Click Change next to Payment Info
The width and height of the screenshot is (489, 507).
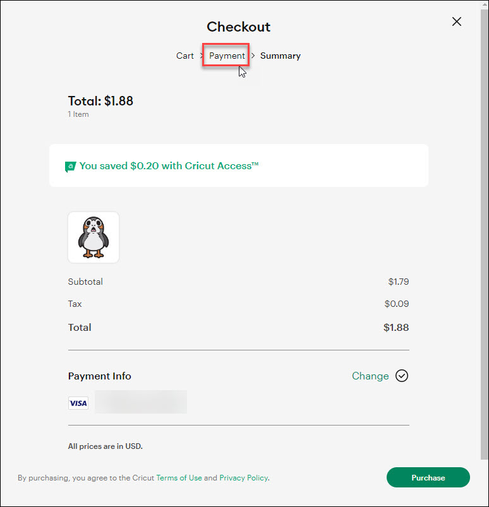pos(370,376)
